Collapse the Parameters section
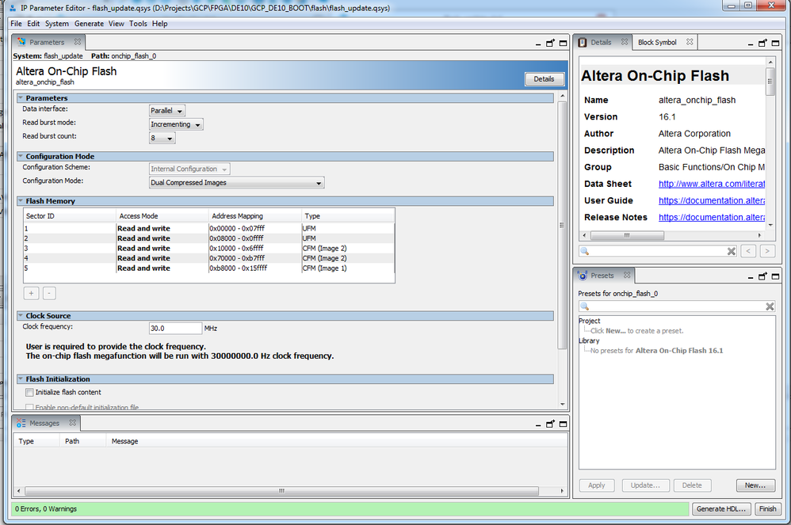 21,97
